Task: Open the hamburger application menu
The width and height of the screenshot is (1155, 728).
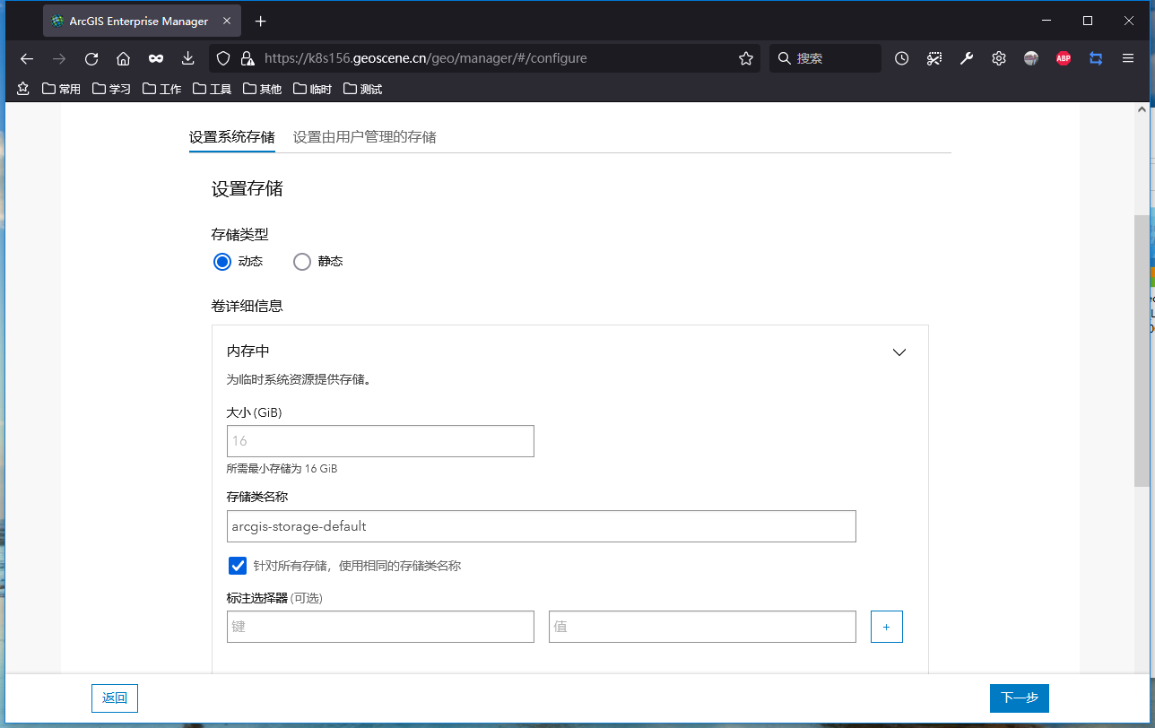Action: 1128,58
